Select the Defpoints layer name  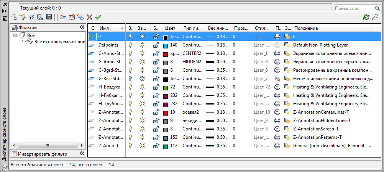[x=108, y=45]
